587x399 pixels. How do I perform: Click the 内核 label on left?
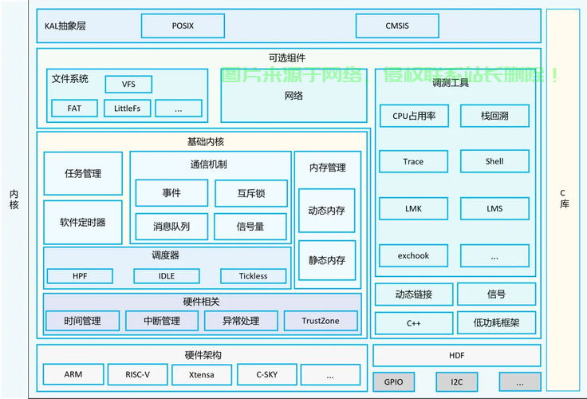coord(14,199)
